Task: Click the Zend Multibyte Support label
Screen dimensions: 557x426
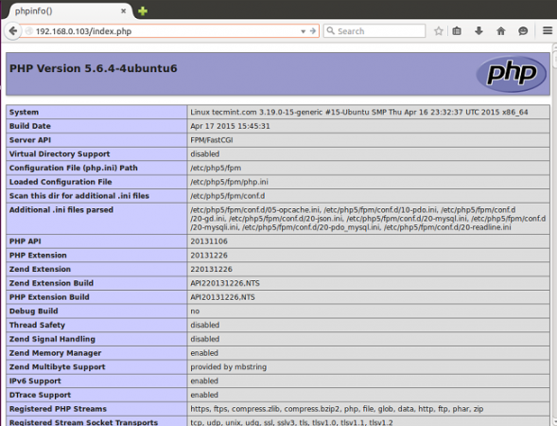Action: click(x=57, y=367)
